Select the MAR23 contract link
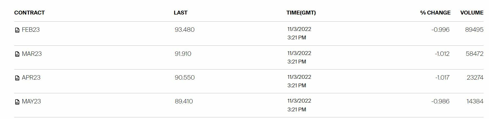The height and width of the screenshot is (119, 489). pyautogui.click(x=32, y=54)
